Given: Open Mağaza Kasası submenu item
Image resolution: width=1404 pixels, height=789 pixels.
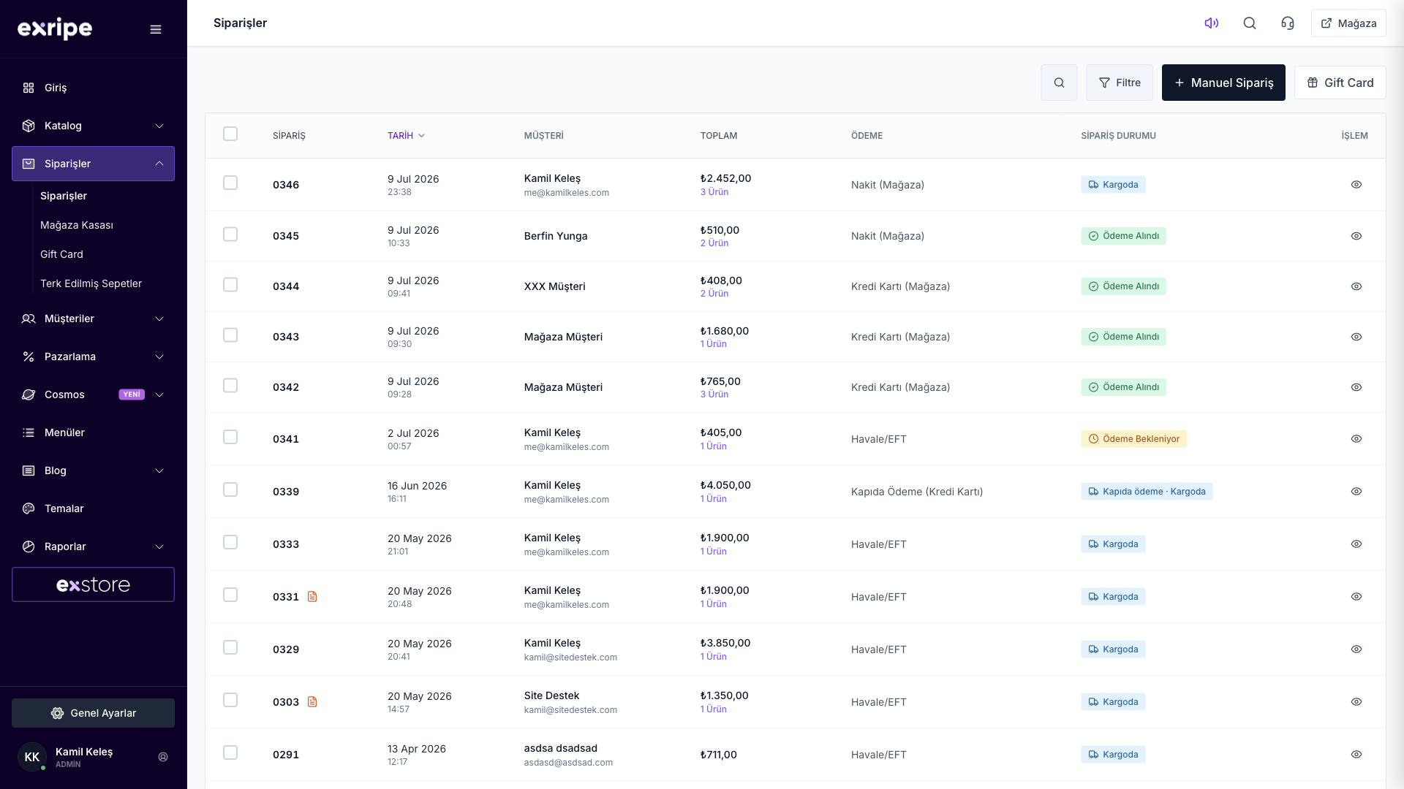Looking at the screenshot, I should (x=77, y=225).
